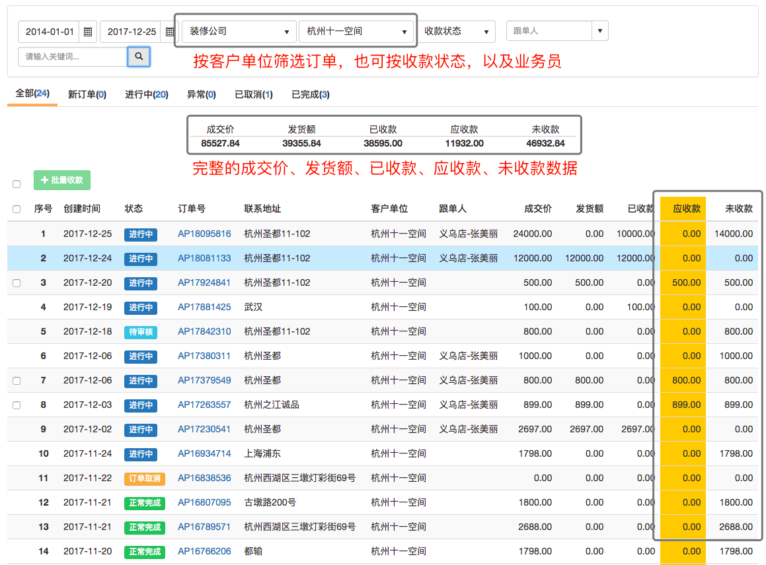Open order link AP16838536
766x565 pixels.
(204, 478)
